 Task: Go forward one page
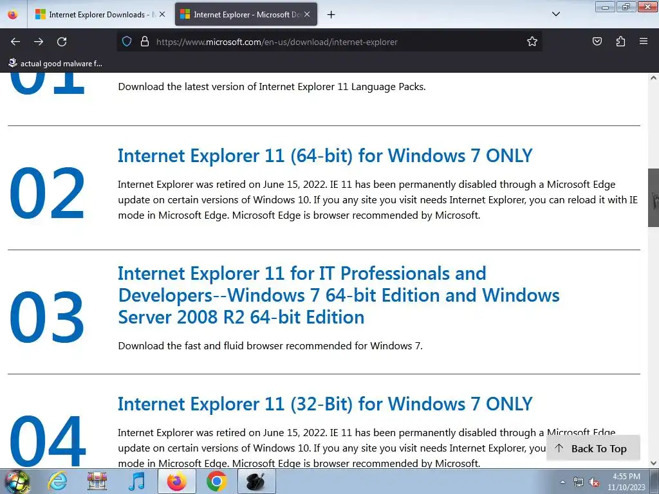click(x=39, y=42)
